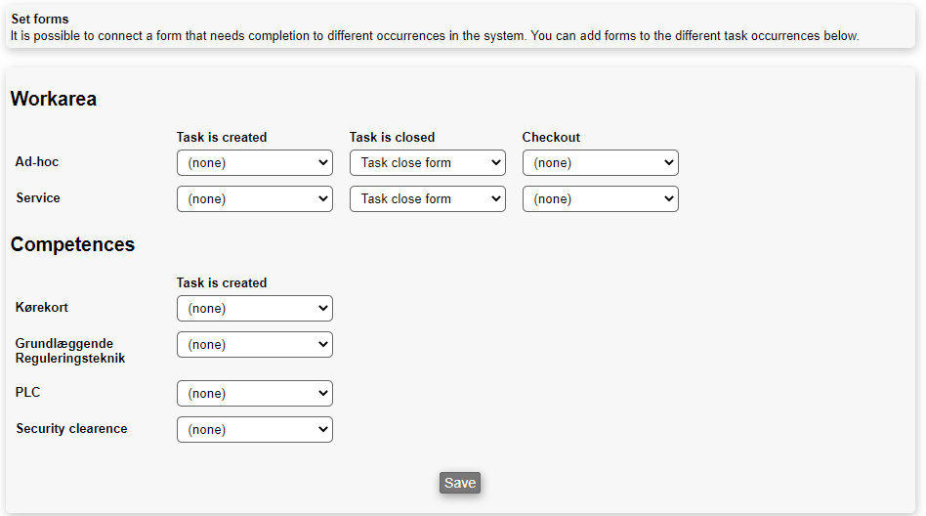Screen dimensions: 926x516
Task: Click the Kørekort competence label
Action: click(42, 308)
